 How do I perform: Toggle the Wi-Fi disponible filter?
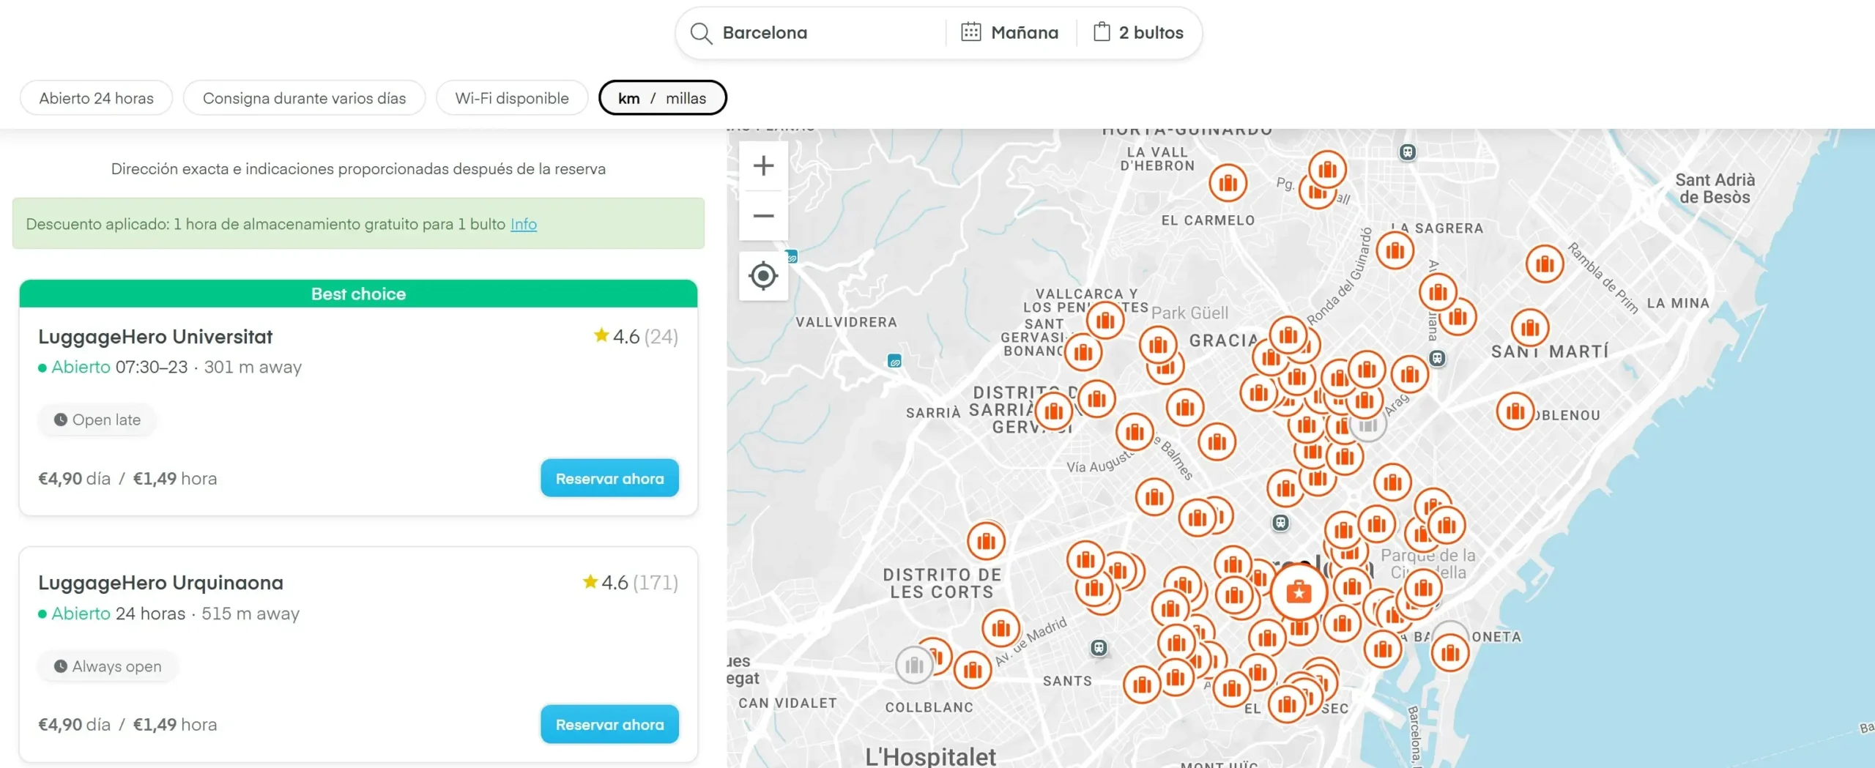(512, 98)
